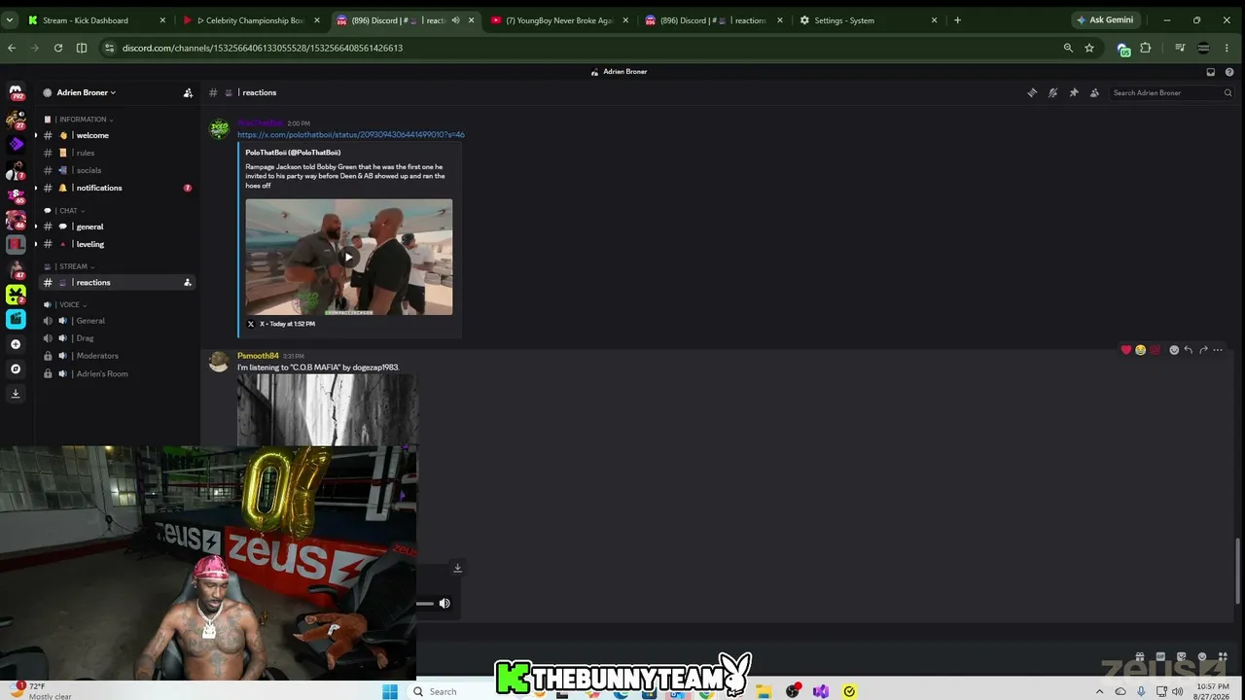Zoom options magnifier in address bar
The width and height of the screenshot is (1245, 700).
(x=1068, y=48)
